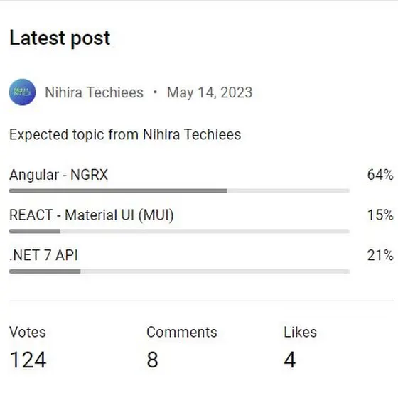Viewport: 398px width, 398px height.
Task: Click the 21% result value
Action: [380, 255]
